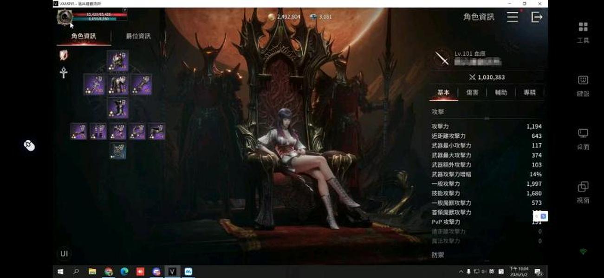Switch to 角色資訊 tab
Image resolution: width=604 pixels, height=278 pixels.
coord(84,36)
